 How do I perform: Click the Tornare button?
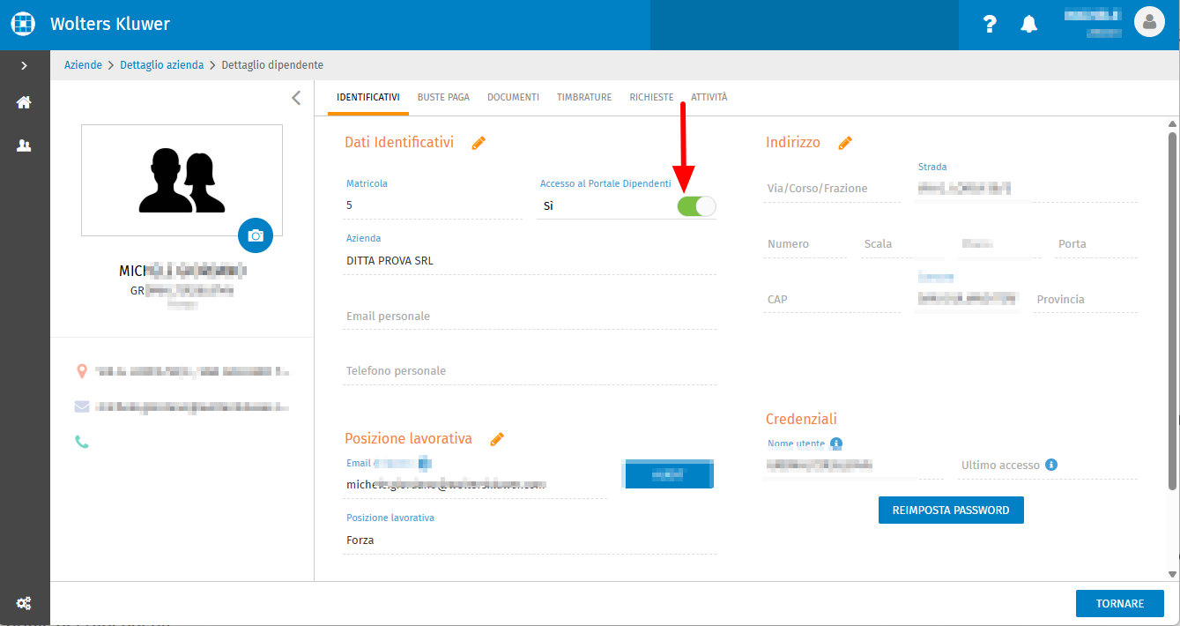pyautogui.click(x=1120, y=603)
